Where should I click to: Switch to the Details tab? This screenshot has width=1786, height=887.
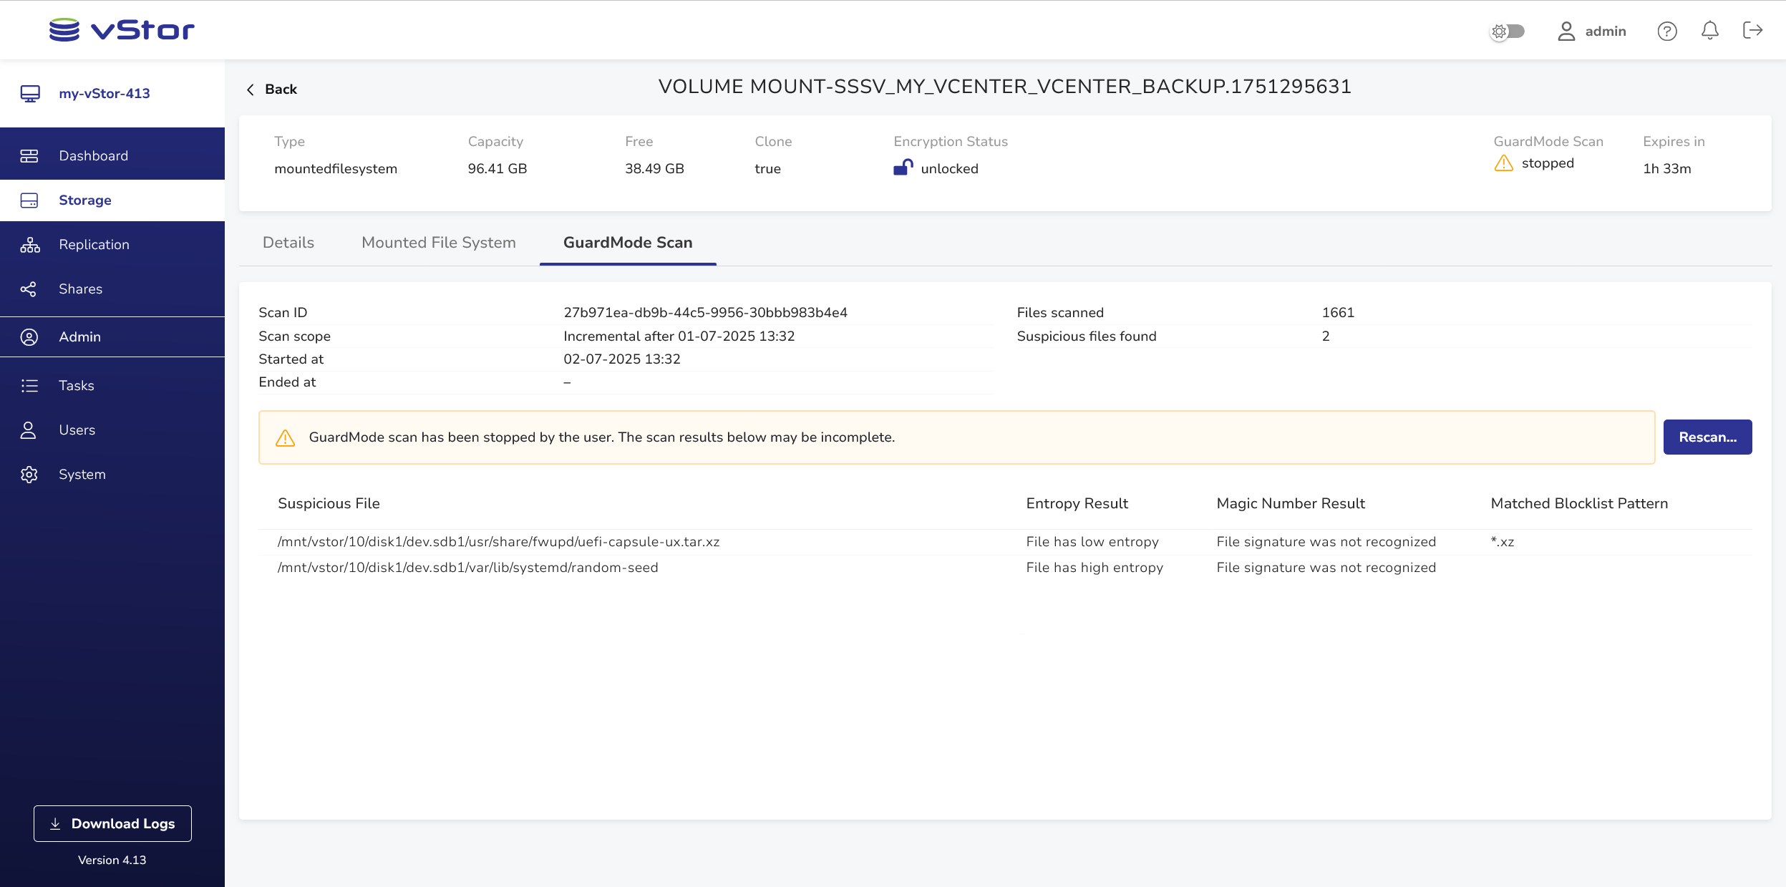tap(288, 243)
